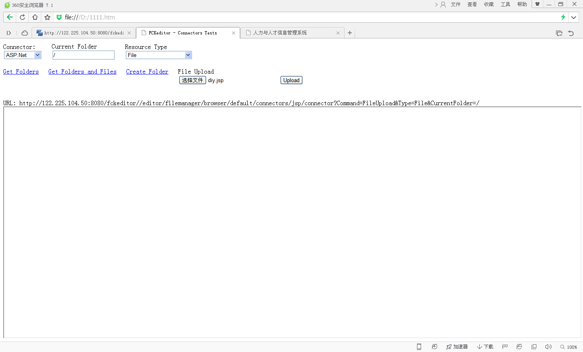Open the 下载 downloads manager
583x352 pixels.
click(485, 347)
